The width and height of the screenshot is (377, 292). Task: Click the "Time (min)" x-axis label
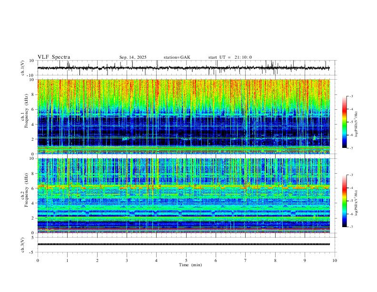(x=190, y=265)
